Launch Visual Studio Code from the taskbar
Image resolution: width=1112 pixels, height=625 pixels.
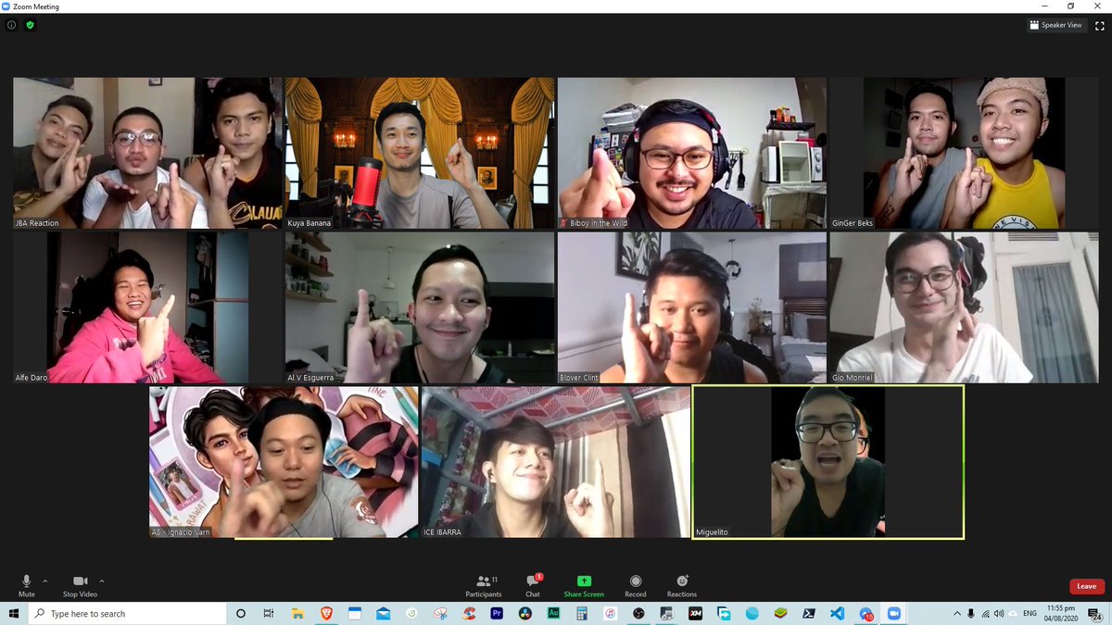[x=837, y=613]
